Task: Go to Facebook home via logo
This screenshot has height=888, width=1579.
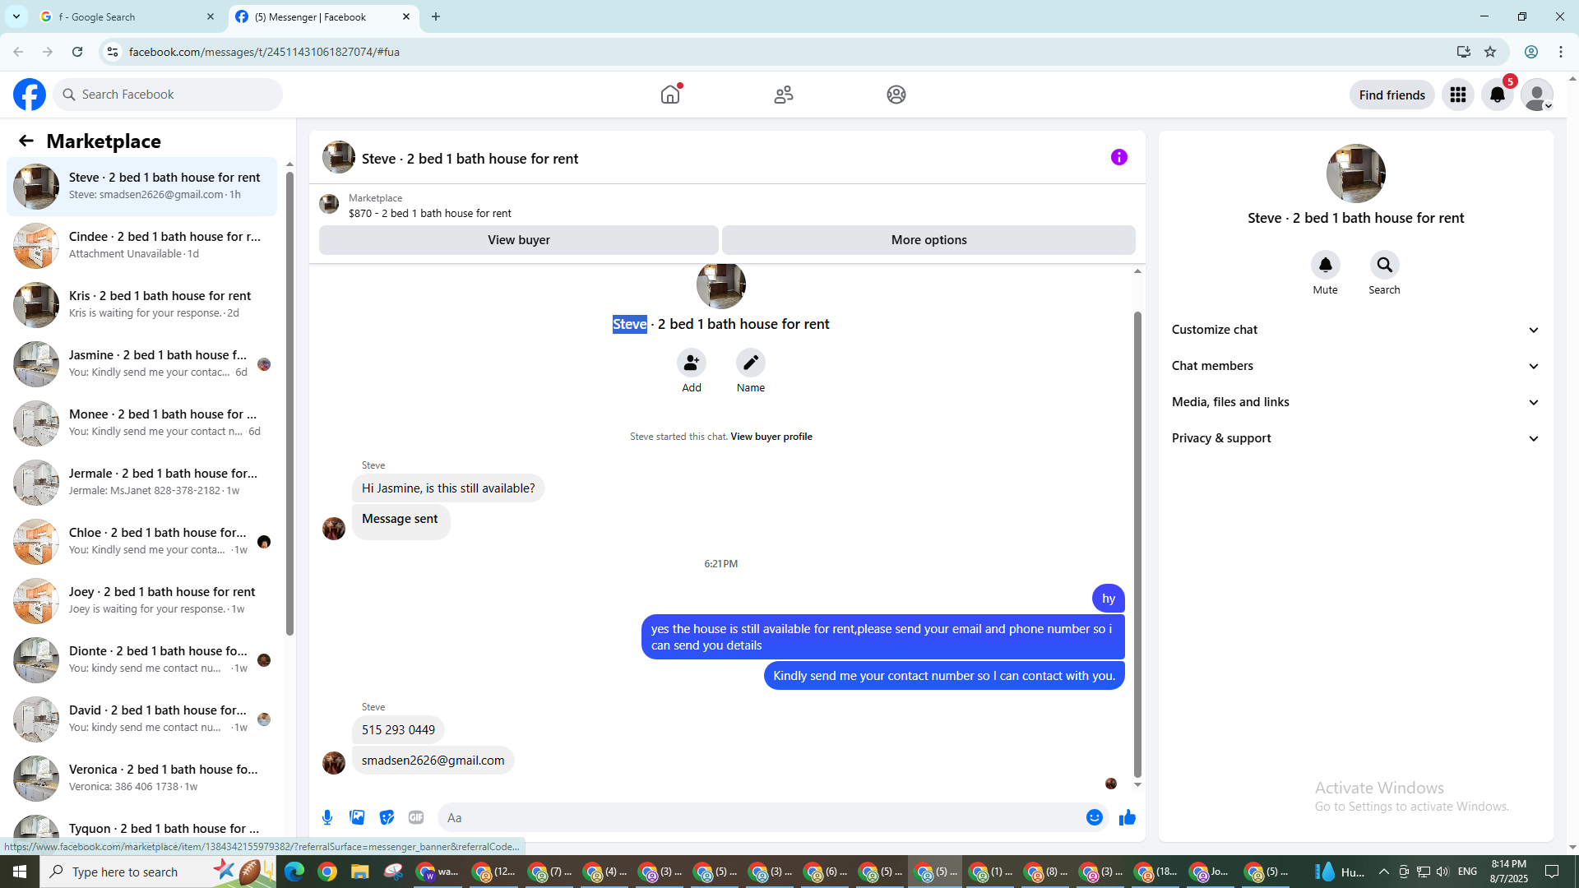Action: (x=30, y=95)
